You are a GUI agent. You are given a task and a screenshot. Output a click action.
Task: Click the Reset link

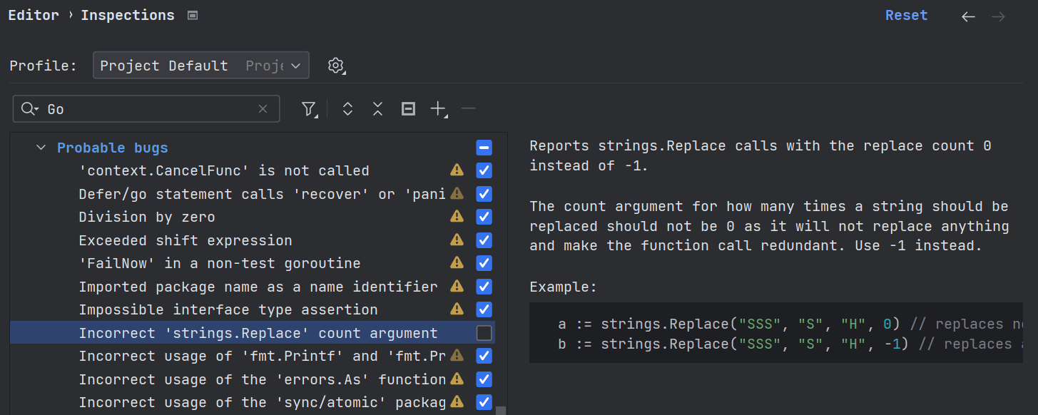click(906, 16)
